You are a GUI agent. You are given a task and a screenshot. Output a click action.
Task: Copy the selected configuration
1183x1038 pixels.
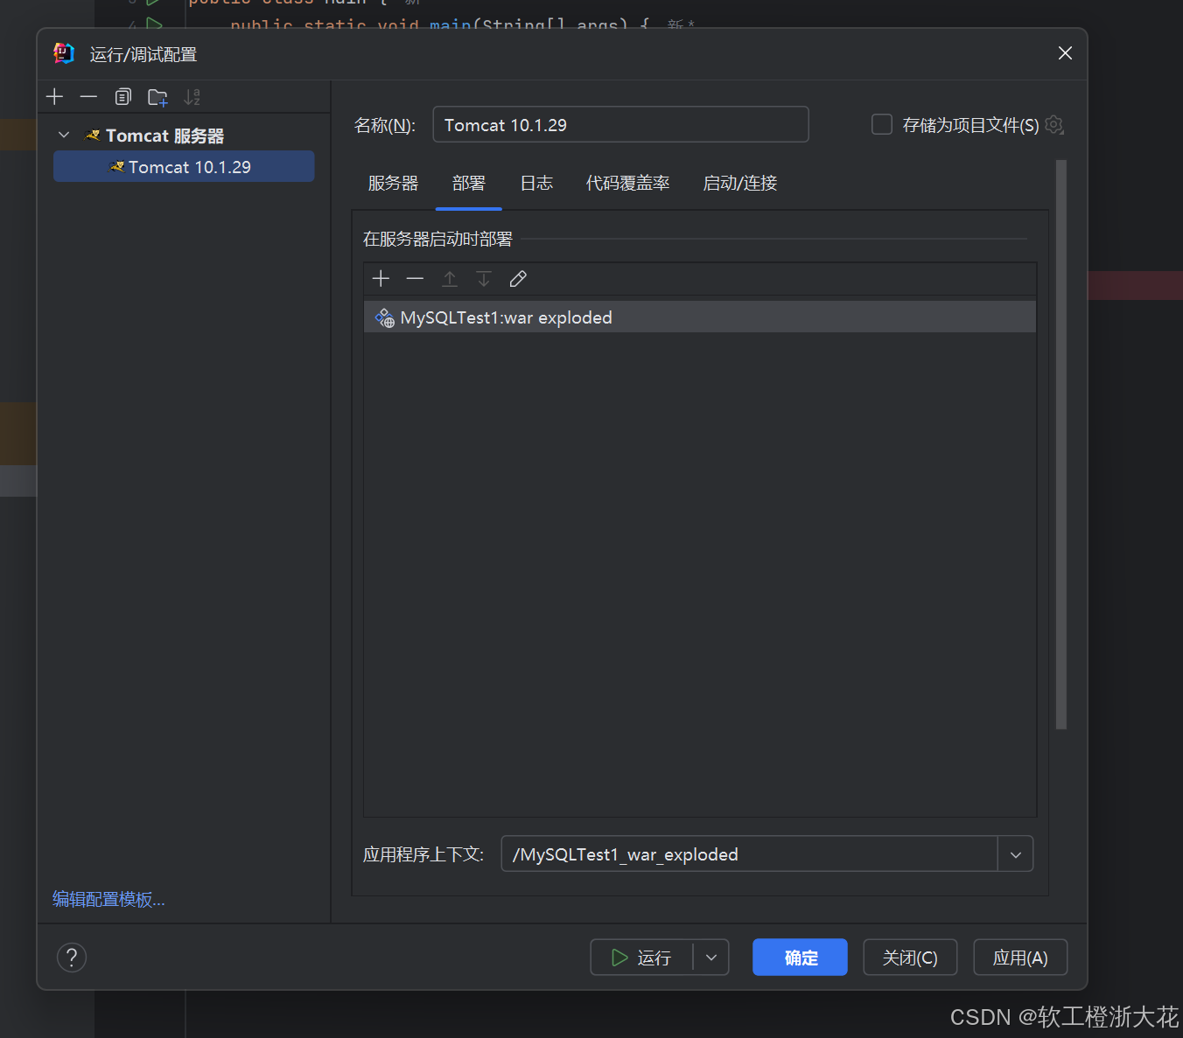[x=123, y=97]
